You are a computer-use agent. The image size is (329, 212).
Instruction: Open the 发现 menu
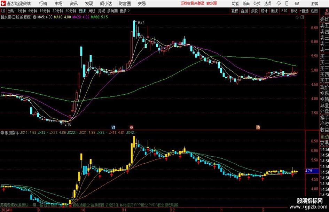click(89, 3)
